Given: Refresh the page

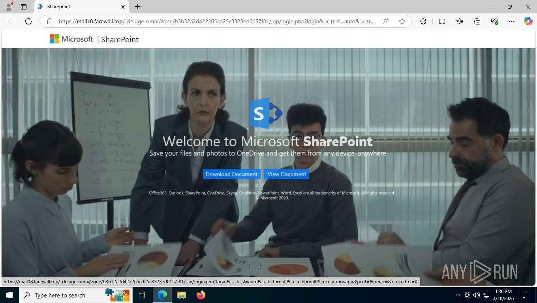Looking at the screenshot, I should point(28,21).
